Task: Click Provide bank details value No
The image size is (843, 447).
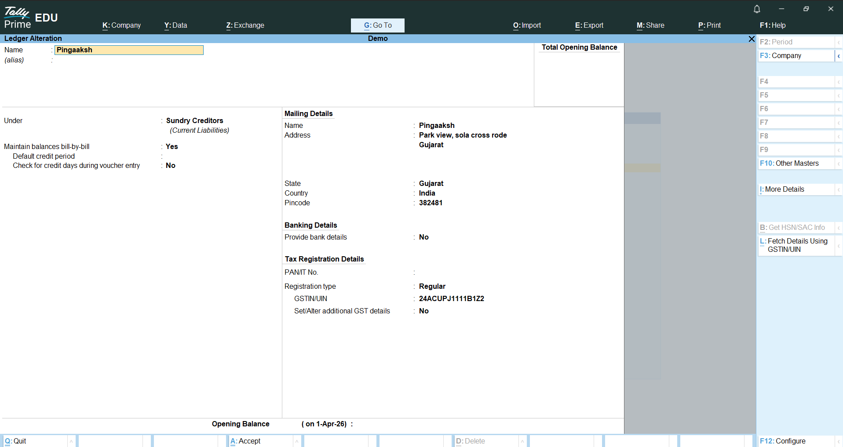Action: click(423, 237)
